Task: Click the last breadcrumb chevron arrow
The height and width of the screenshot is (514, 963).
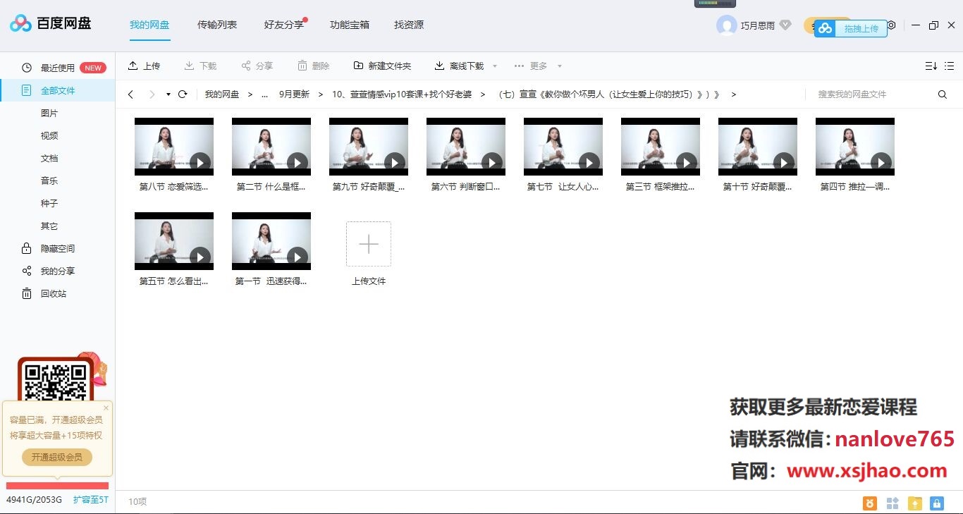Action: point(734,94)
